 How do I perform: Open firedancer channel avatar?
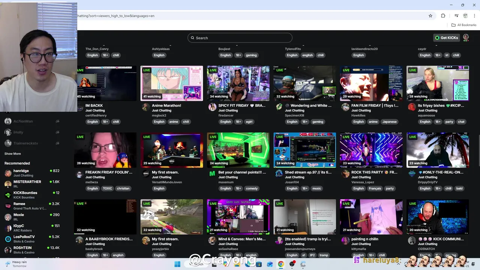pos(212,107)
